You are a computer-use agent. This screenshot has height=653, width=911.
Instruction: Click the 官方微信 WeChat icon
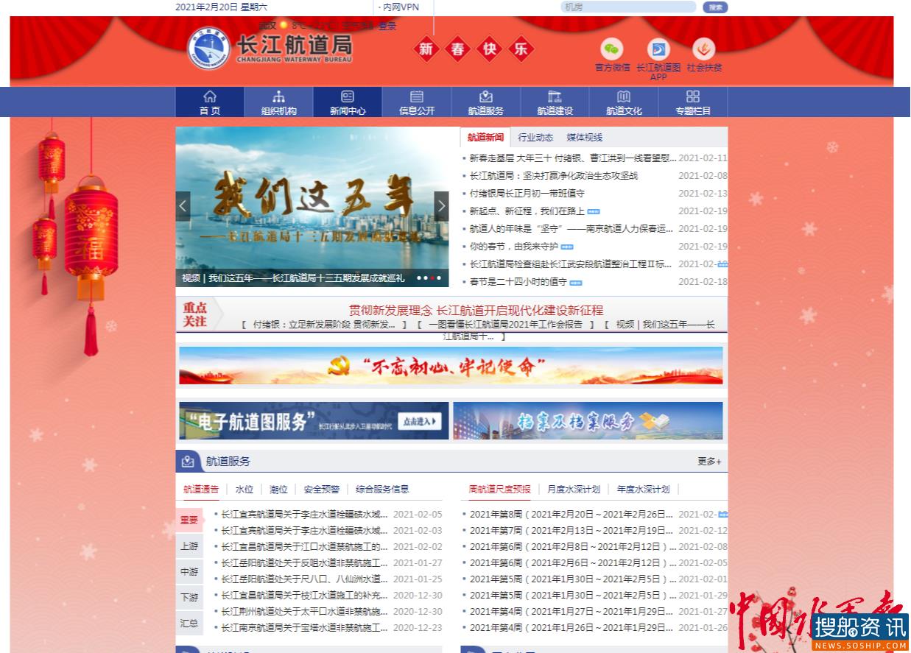coord(612,50)
